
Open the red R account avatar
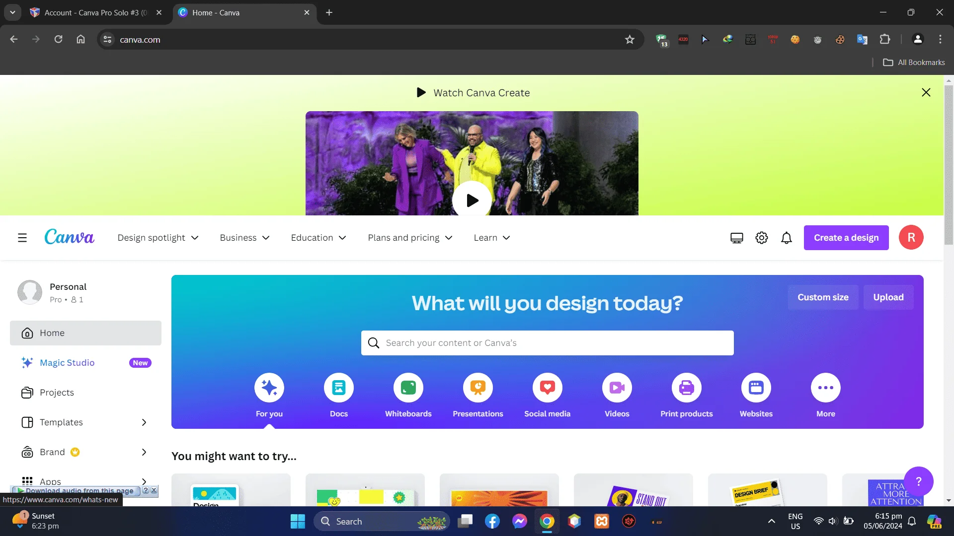(x=911, y=237)
